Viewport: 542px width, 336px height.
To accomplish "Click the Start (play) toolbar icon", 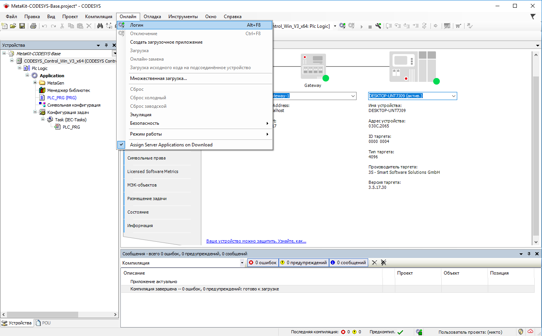I will coord(362,26).
